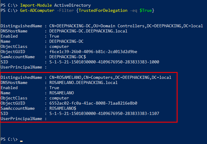Click the DEEPHACKING-DC DistinguishedName value
The width and height of the screenshot is (207, 144).
tap(126, 26)
